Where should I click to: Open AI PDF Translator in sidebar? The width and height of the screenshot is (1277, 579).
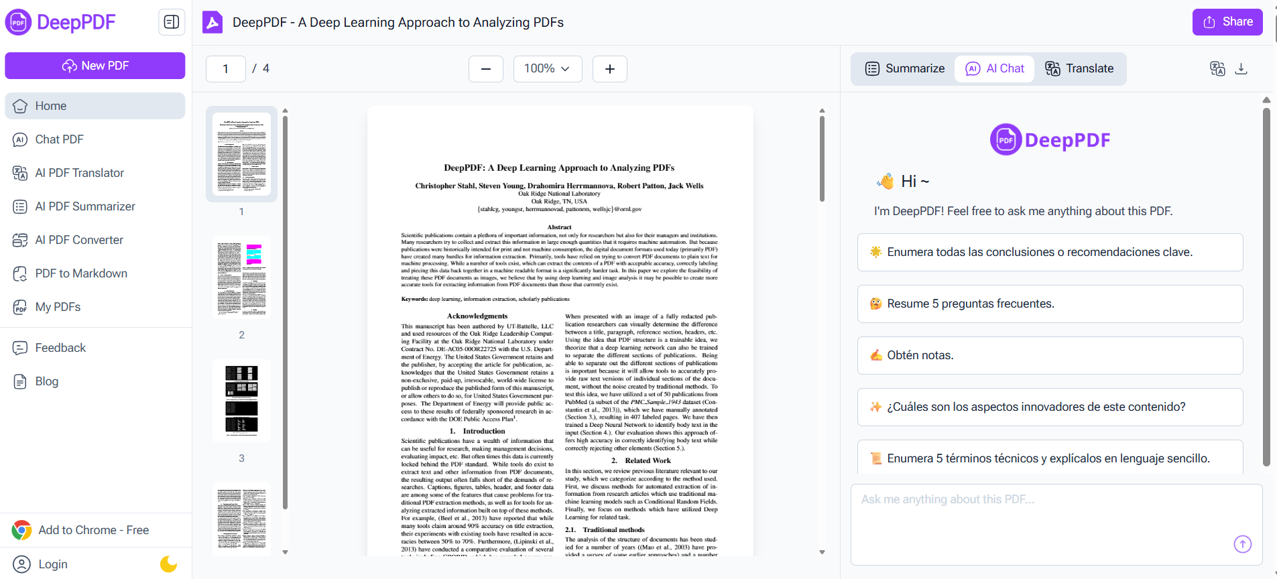point(79,173)
